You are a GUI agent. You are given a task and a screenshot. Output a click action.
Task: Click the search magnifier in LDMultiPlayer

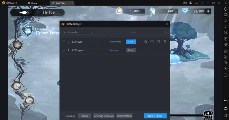(x=165, y=32)
